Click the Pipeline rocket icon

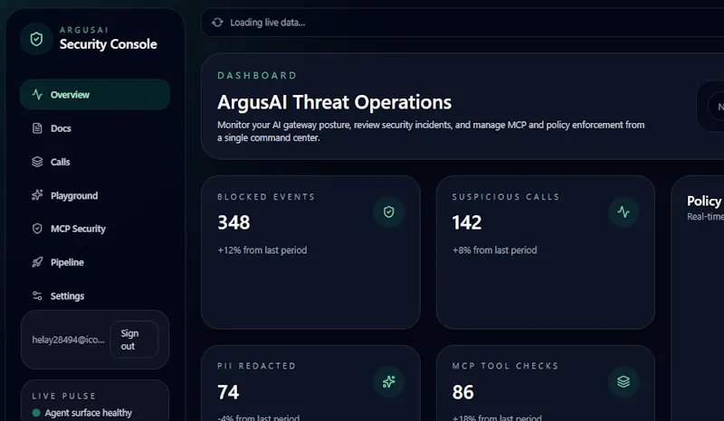point(37,262)
